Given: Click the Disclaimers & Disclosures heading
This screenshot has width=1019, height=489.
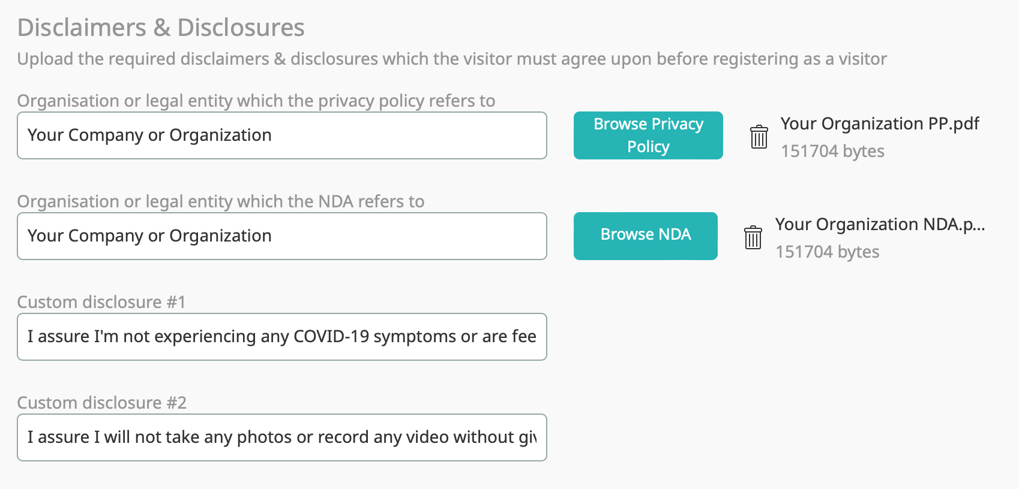Looking at the screenshot, I should pyautogui.click(x=161, y=28).
